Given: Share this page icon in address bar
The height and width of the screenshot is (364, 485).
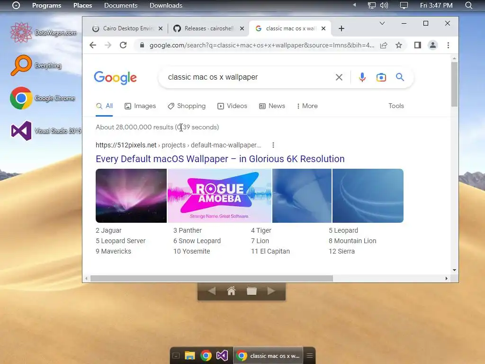Looking at the screenshot, I should (x=384, y=45).
